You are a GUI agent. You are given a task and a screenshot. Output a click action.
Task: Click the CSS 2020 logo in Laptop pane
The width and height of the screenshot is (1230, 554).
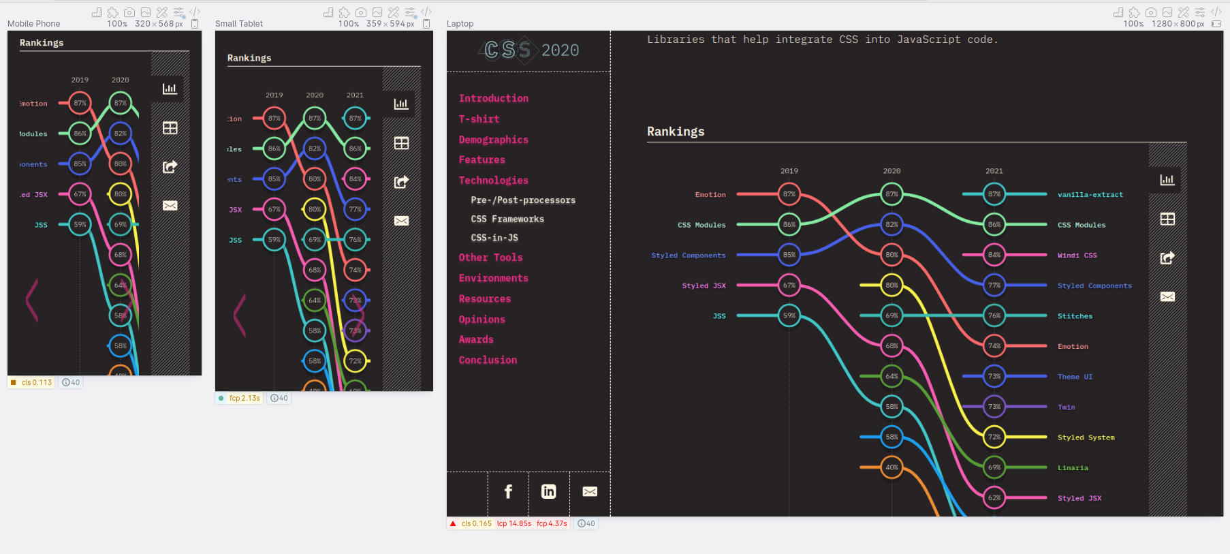coord(529,50)
